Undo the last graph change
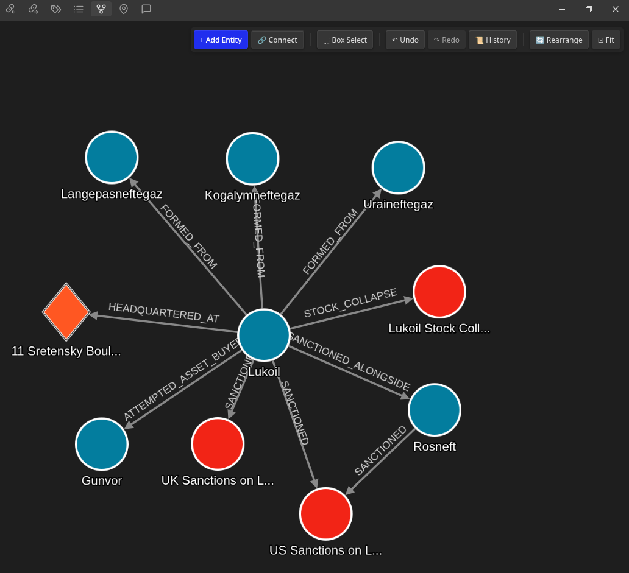 405,40
